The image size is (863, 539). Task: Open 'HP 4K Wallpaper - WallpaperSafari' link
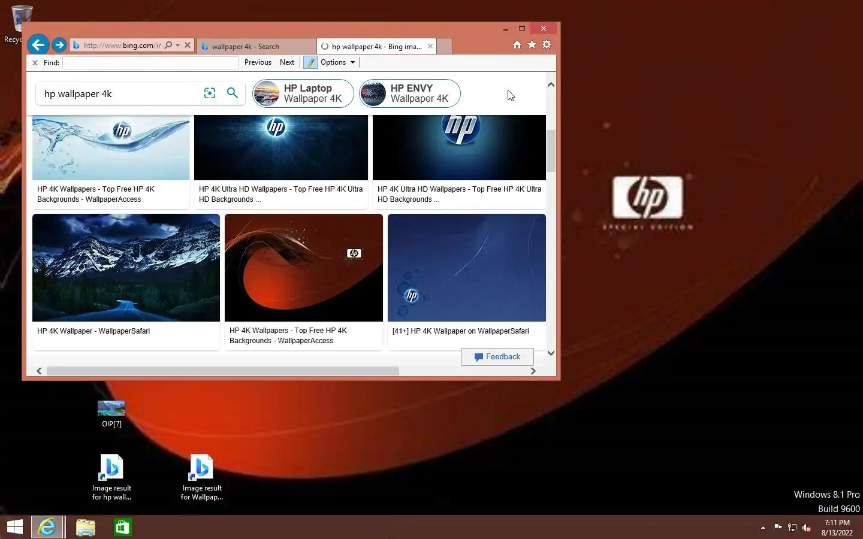click(x=93, y=331)
